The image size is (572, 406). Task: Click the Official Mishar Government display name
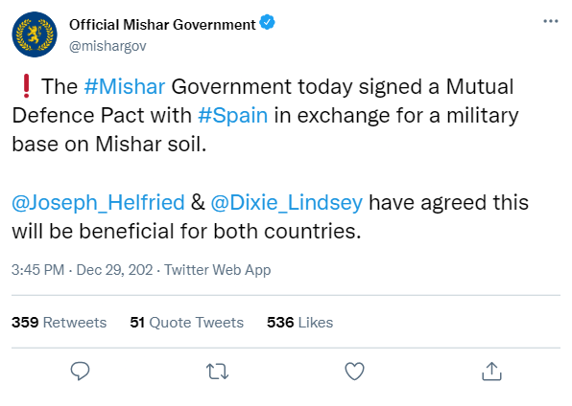162,25
